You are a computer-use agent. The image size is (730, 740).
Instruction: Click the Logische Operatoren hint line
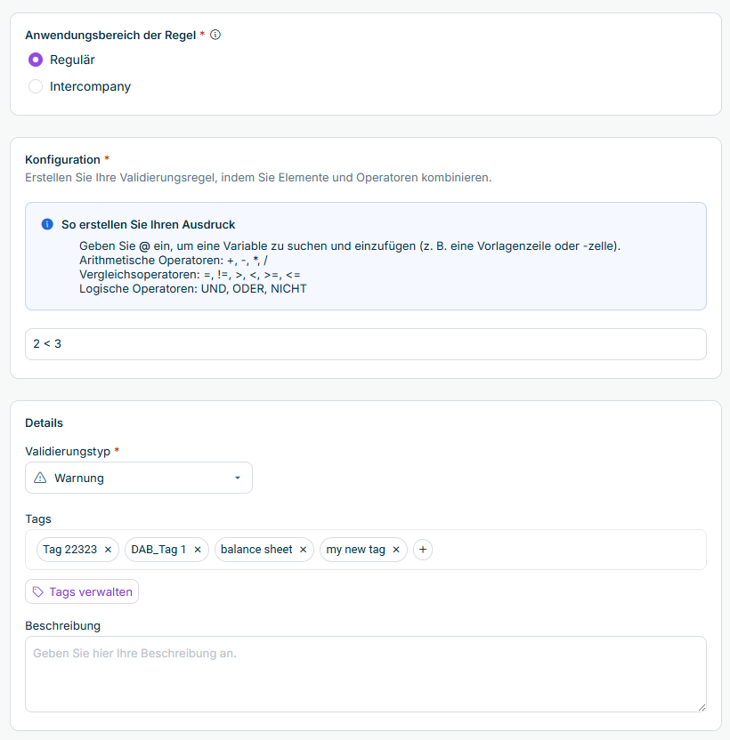pos(193,289)
